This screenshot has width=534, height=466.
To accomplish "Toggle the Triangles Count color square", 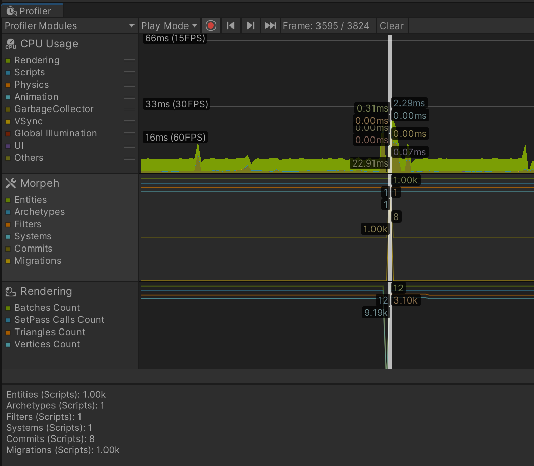I will click(8, 333).
